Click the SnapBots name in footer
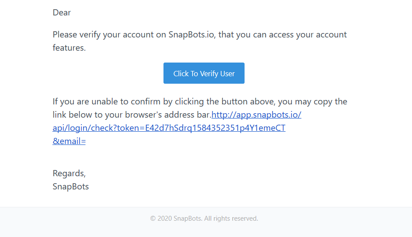This screenshot has width=412, height=237. 188,218
